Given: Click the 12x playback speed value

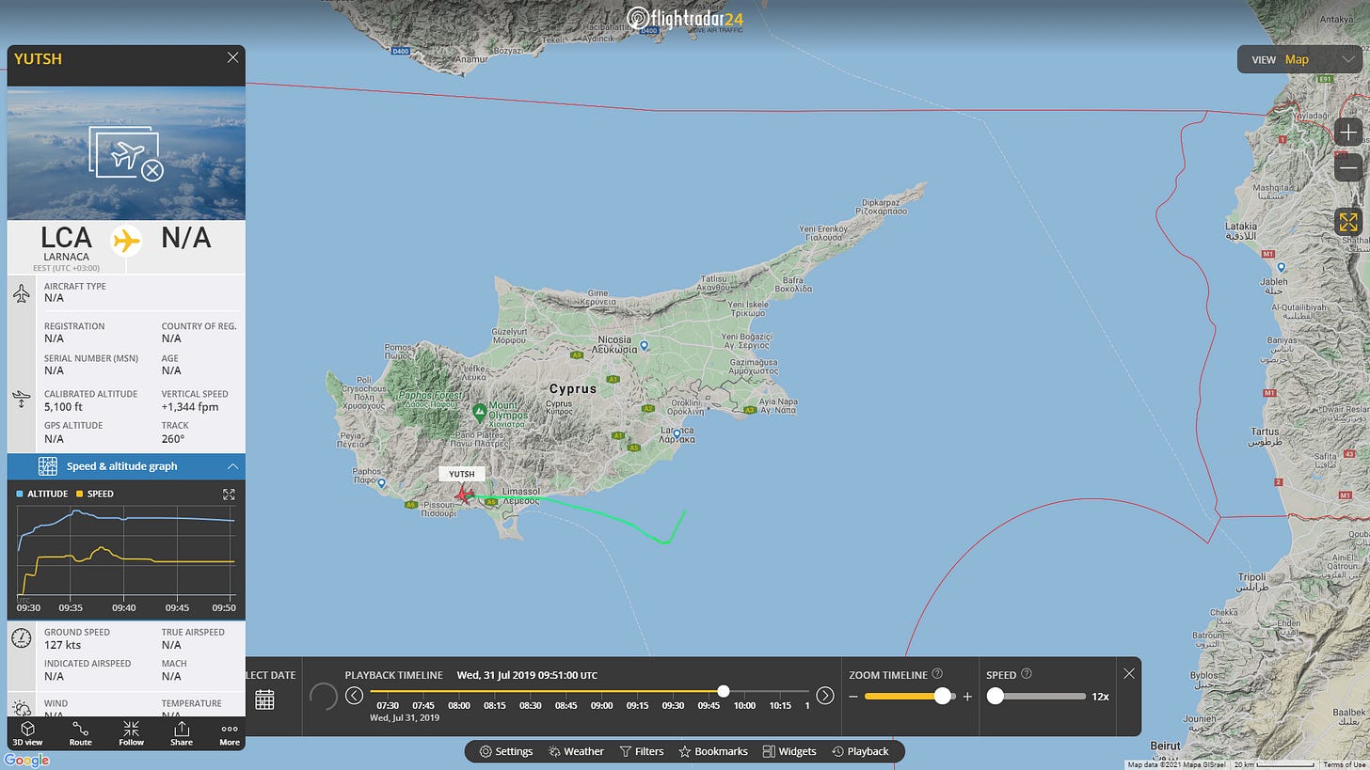Looking at the screenshot, I should (1100, 697).
